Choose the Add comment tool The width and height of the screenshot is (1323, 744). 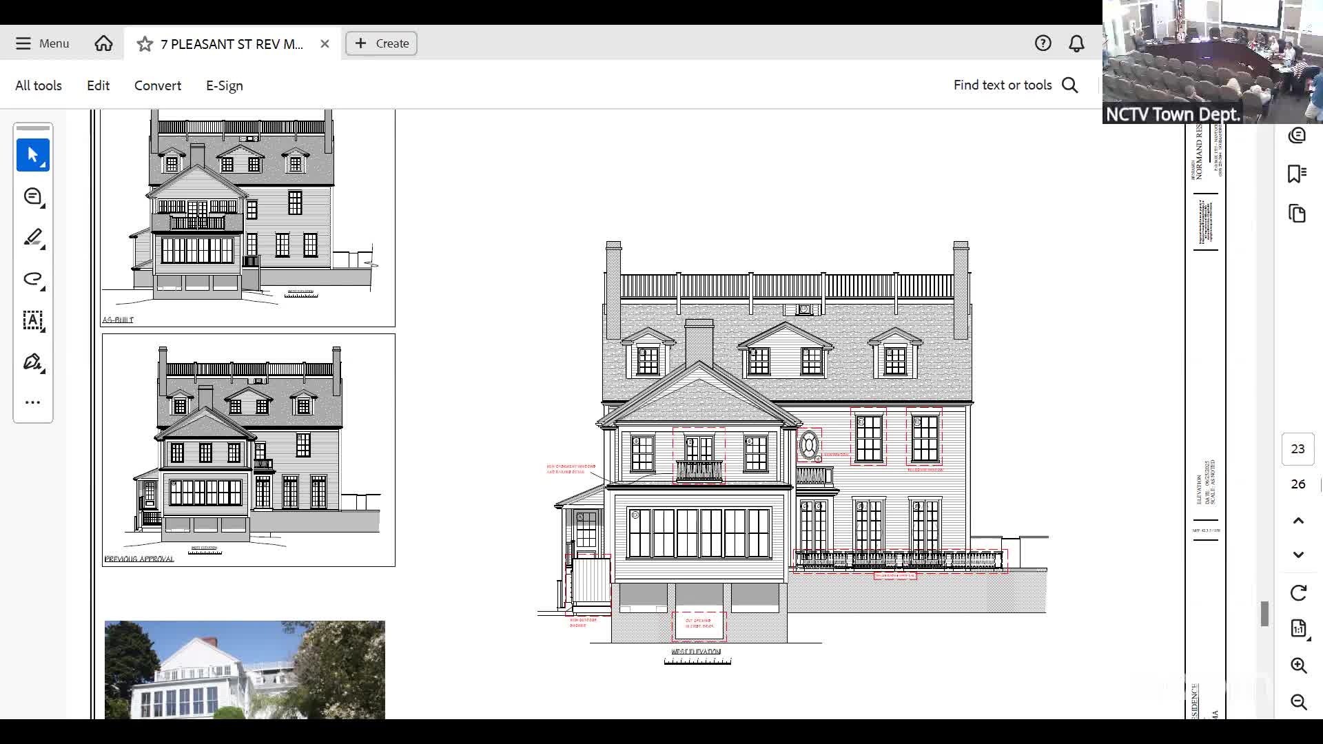click(33, 196)
